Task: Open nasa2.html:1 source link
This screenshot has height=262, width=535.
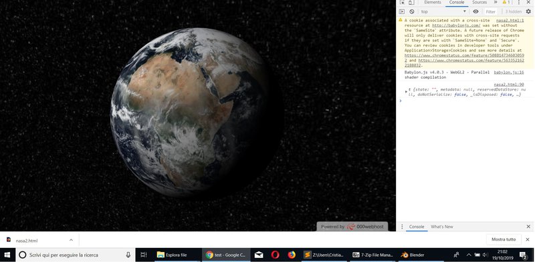Action: tap(510, 21)
